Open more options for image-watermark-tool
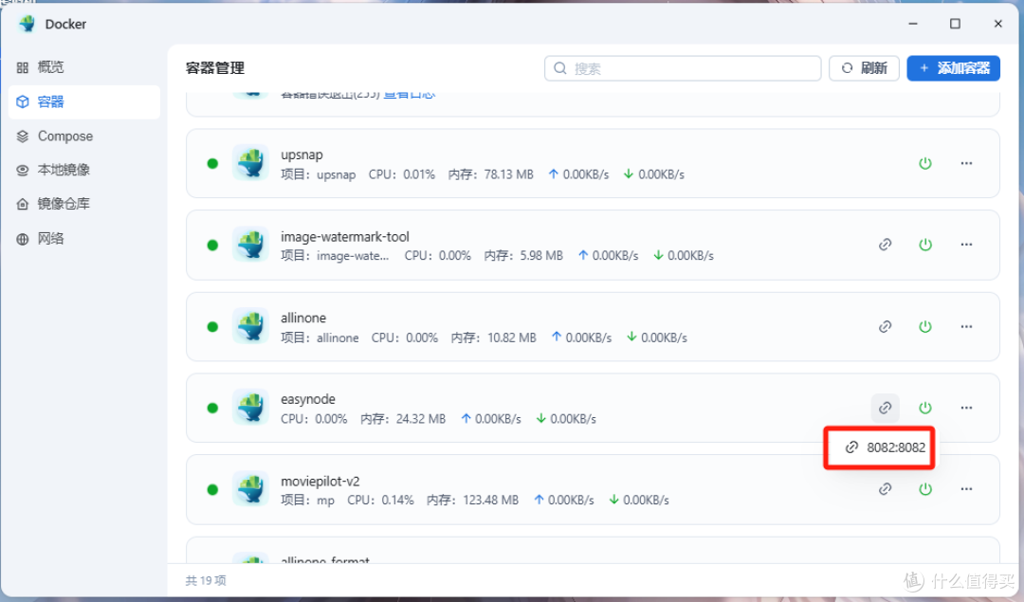The width and height of the screenshot is (1024, 602). tap(966, 245)
